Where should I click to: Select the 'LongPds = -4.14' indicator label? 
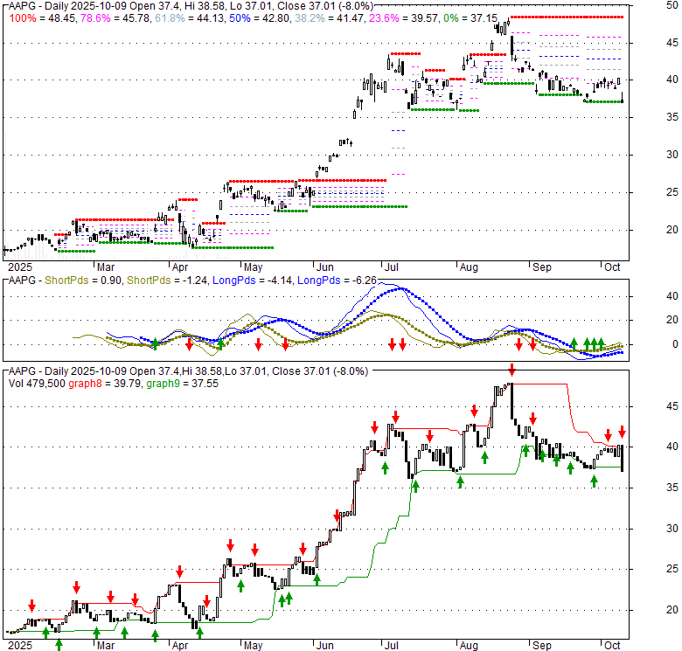[x=252, y=280]
